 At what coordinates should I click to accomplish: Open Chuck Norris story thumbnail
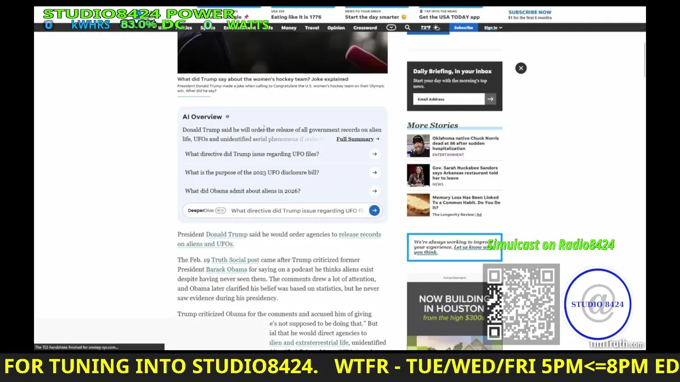point(418,146)
